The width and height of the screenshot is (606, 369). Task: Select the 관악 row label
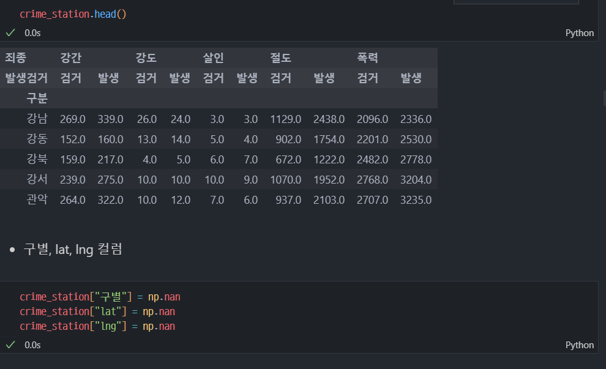(37, 199)
